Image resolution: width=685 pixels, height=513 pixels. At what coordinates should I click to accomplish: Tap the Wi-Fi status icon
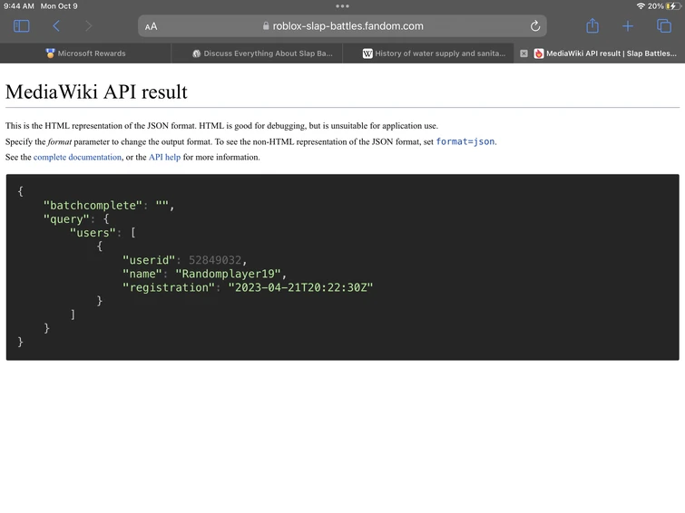641,5
